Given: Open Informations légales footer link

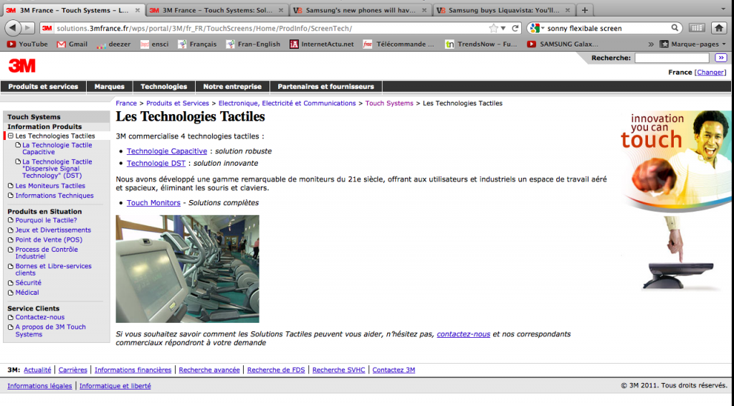Looking at the screenshot, I should point(40,386).
